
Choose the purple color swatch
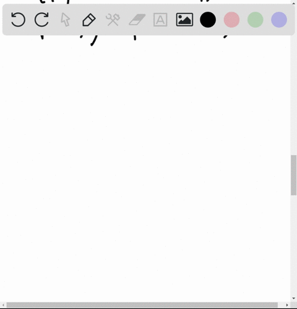pyautogui.click(x=279, y=20)
